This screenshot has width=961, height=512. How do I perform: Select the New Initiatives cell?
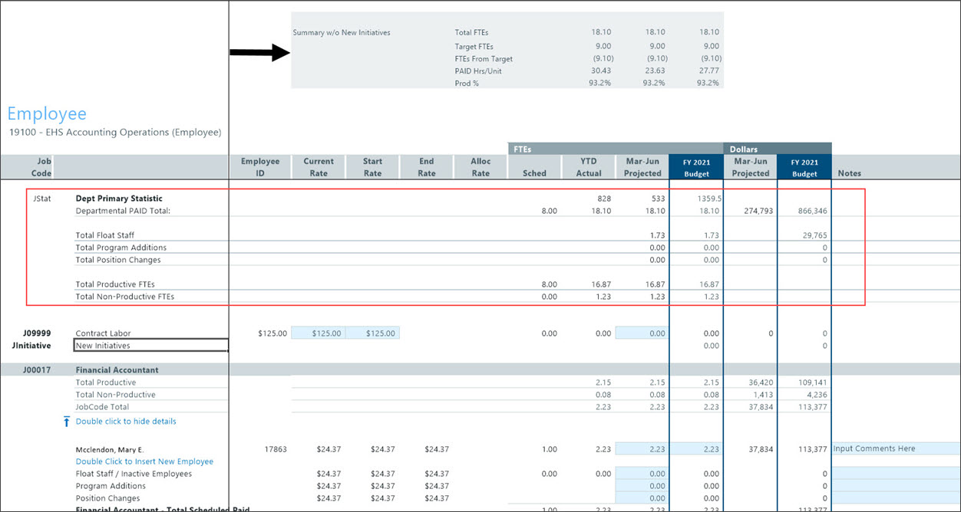point(151,346)
